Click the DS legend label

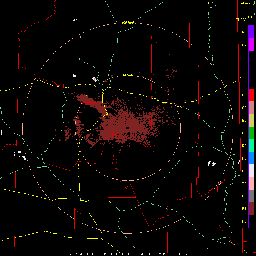pos(244,171)
